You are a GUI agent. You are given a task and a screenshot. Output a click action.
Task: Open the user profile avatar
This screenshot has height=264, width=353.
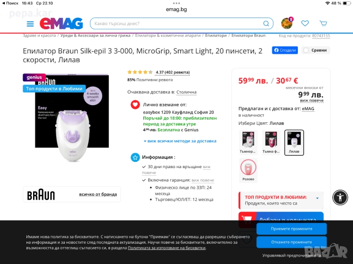click(x=287, y=23)
